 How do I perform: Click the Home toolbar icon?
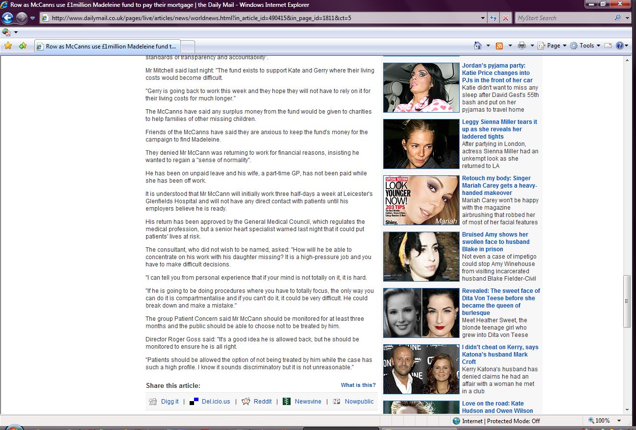(478, 46)
